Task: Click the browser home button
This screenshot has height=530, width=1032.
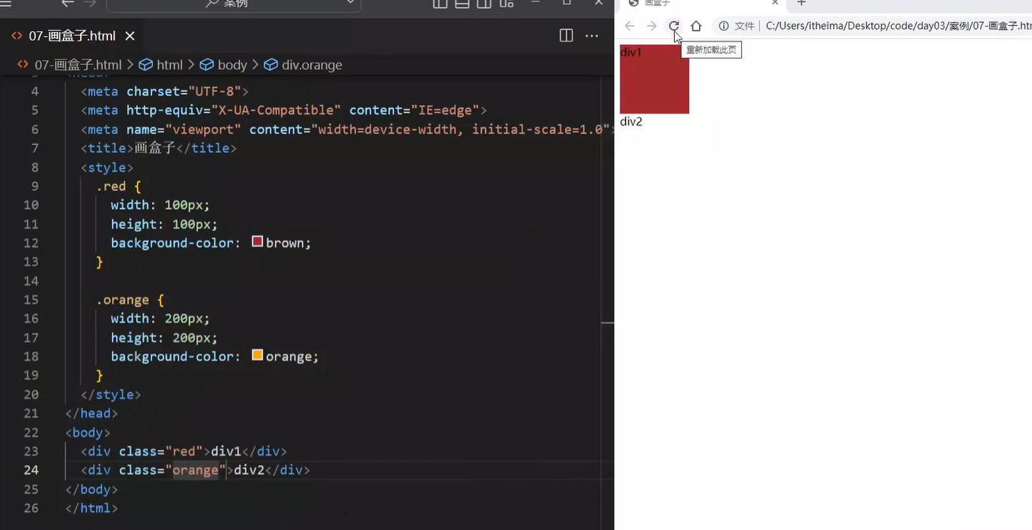Action: point(696,26)
